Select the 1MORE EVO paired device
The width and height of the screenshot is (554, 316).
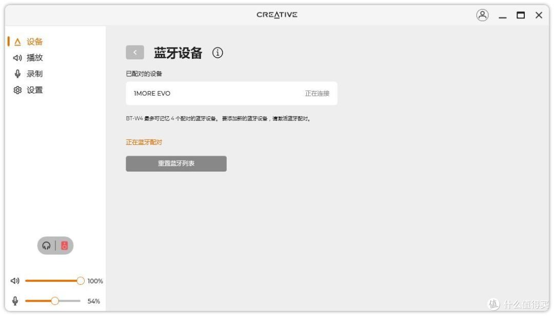[231, 93]
